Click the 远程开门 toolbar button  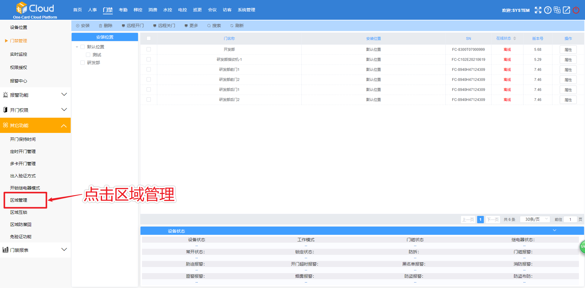[133, 26]
